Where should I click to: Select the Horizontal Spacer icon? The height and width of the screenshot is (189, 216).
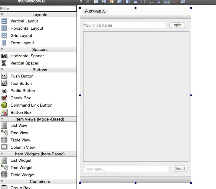point(4,56)
